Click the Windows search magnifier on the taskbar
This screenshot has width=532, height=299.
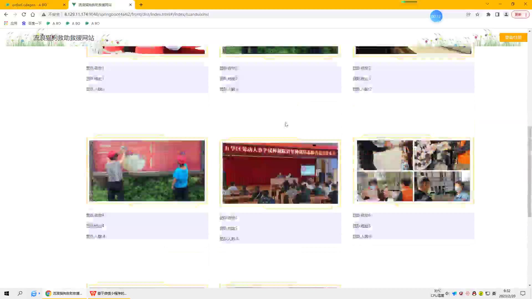pos(20,293)
